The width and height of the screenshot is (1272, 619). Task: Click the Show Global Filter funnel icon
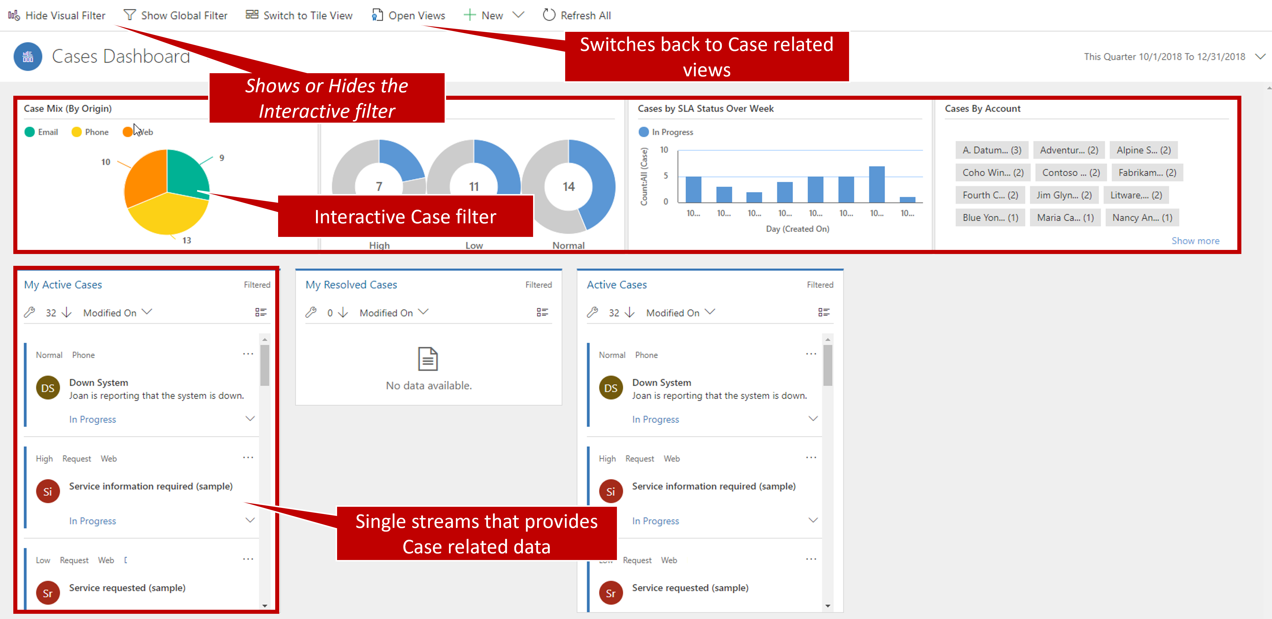(130, 15)
